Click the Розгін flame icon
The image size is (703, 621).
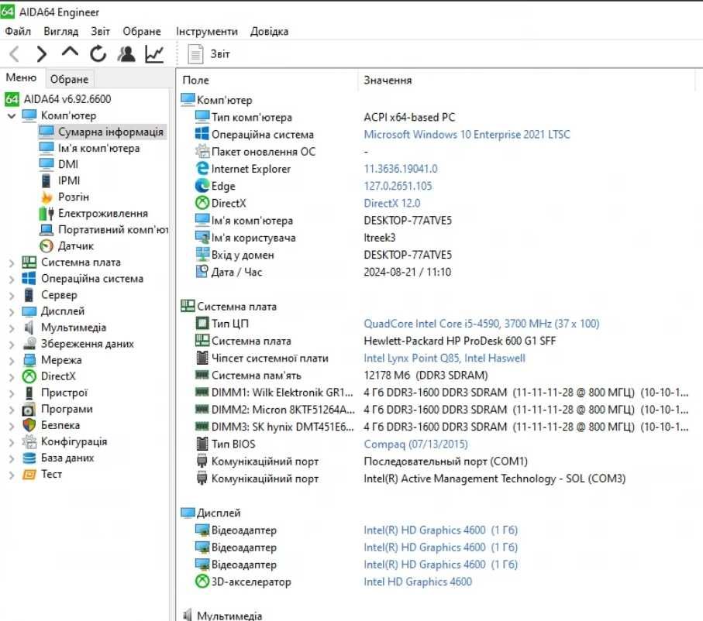coord(47,197)
